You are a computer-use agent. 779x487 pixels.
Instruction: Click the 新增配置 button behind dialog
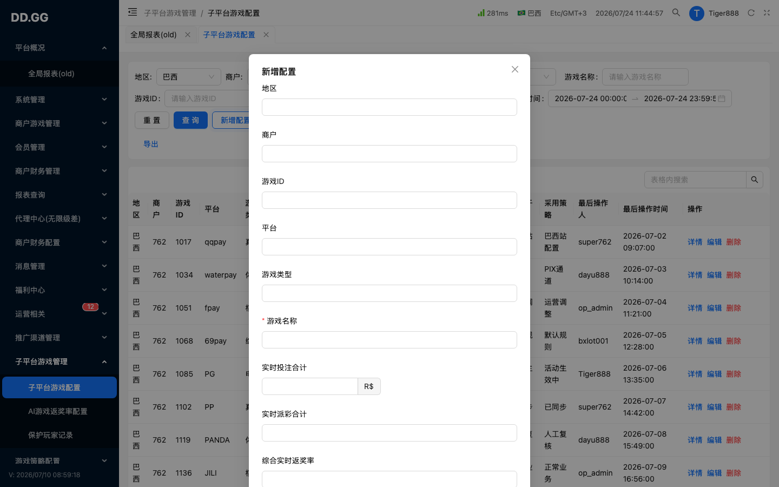(x=231, y=120)
